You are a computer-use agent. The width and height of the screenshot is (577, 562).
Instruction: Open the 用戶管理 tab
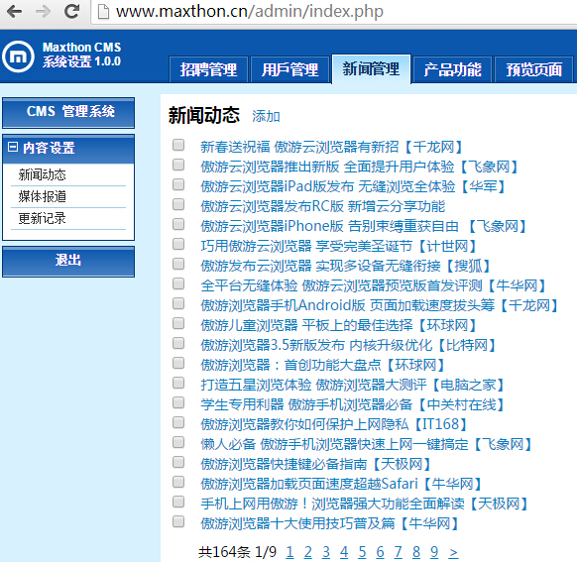289,69
